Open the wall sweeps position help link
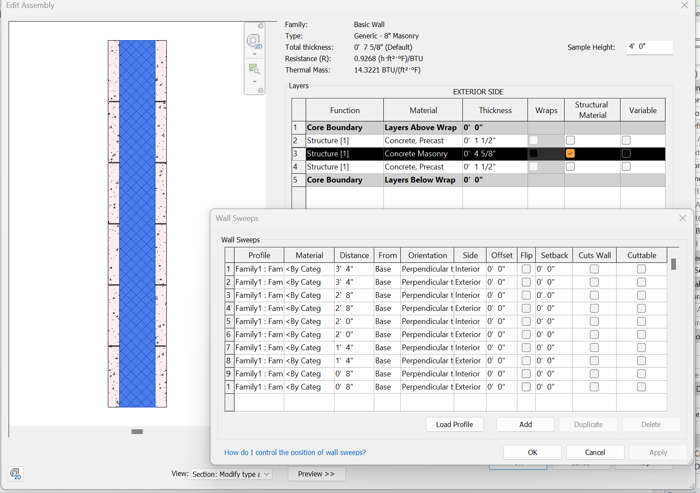Image resolution: width=700 pixels, height=493 pixels. (x=295, y=452)
